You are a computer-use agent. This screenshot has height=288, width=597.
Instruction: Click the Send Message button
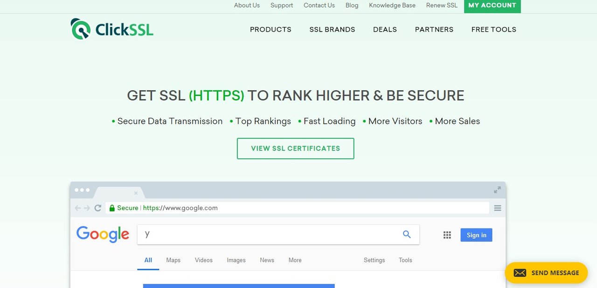tap(546, 273)
